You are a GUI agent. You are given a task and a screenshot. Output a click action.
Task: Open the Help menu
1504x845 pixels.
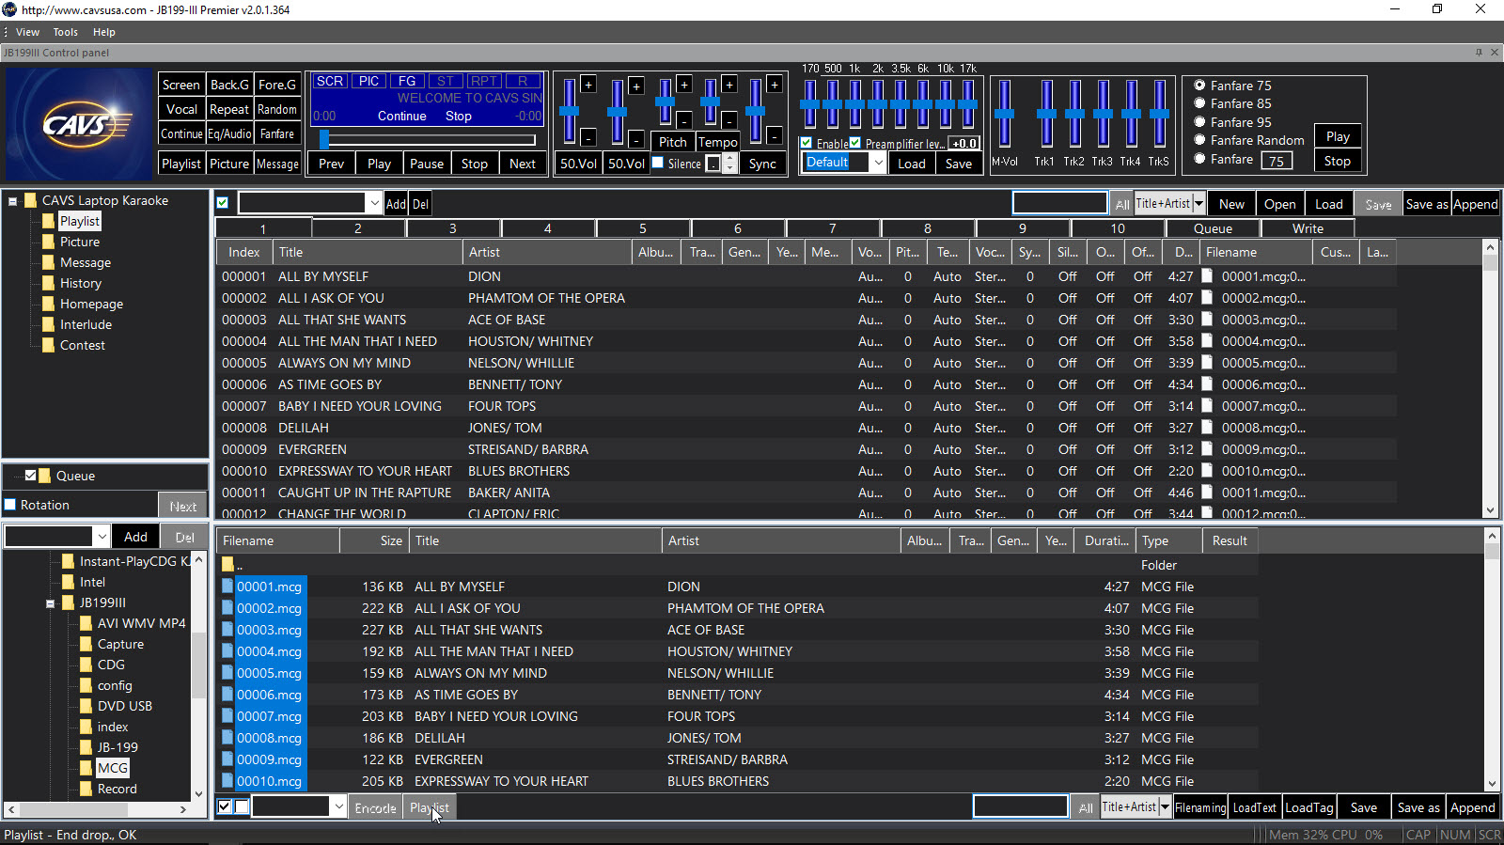click(103, 32)
